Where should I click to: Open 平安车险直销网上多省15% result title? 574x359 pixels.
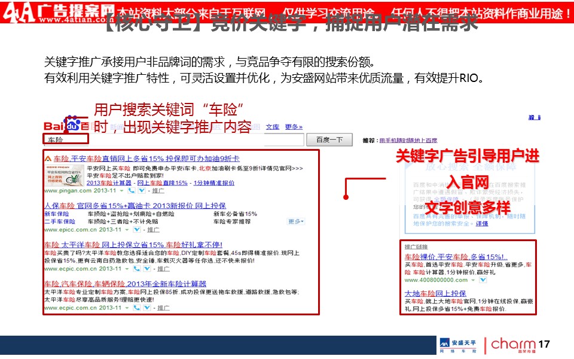coord(146,159)
